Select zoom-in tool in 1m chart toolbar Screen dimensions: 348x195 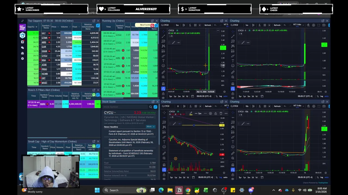coord(233,77)
